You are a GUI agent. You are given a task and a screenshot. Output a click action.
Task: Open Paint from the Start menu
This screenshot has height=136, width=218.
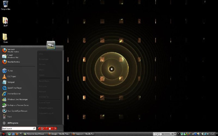[x=9, y=116]
